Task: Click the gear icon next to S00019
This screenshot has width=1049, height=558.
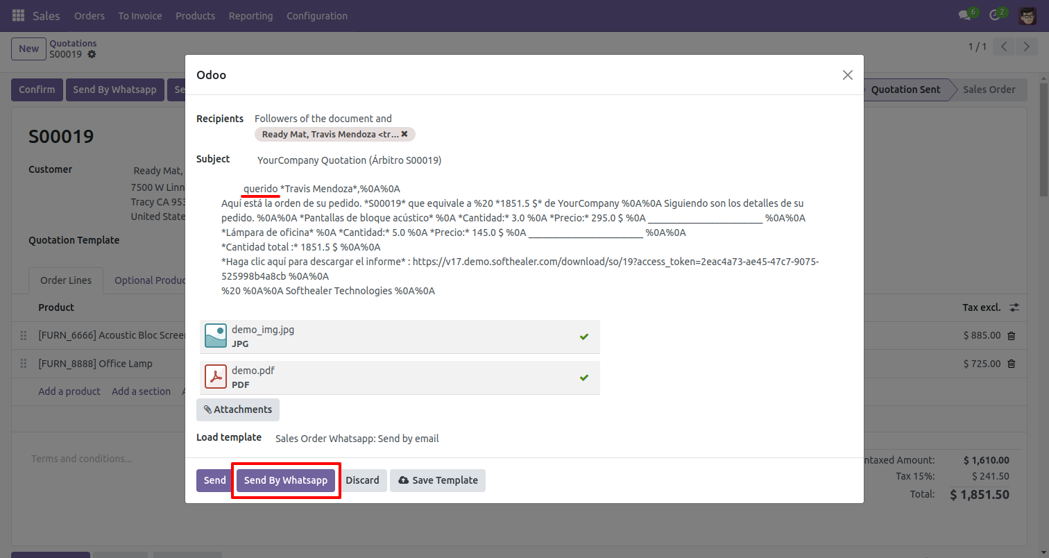Action: 92,54
